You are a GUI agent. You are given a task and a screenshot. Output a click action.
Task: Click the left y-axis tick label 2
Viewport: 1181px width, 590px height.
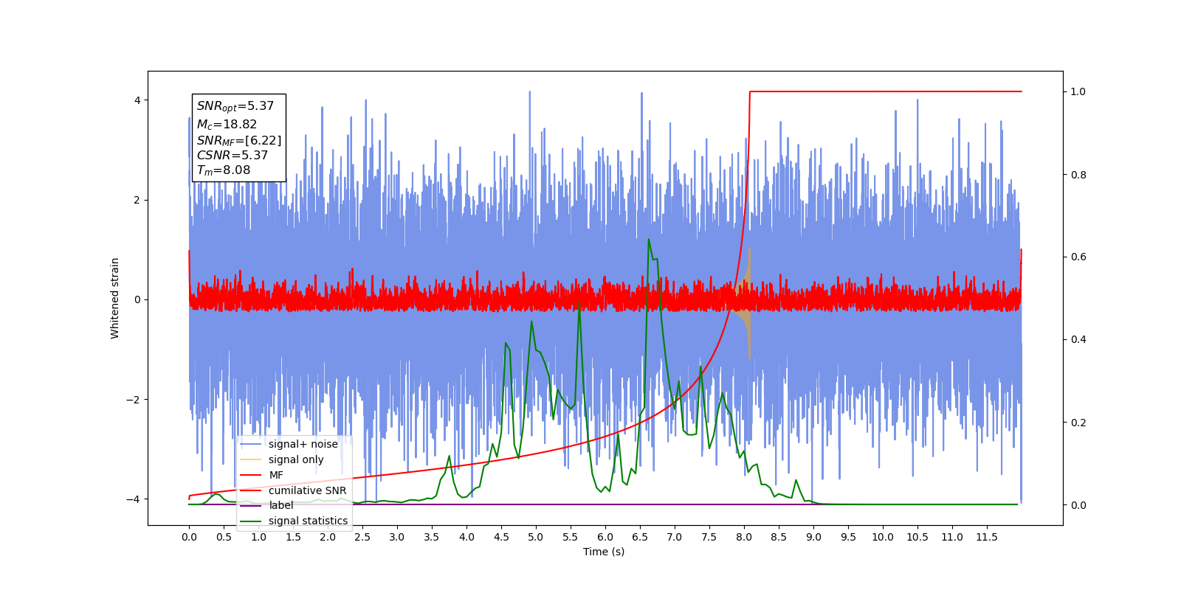point(137,200)
